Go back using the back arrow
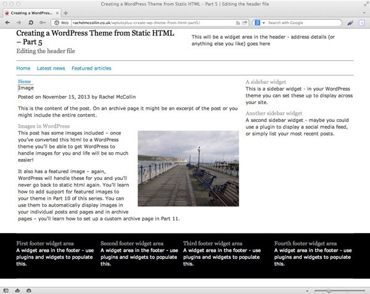Screen dimensions: 370x294 pyautogui.click(x=7, y=23)
